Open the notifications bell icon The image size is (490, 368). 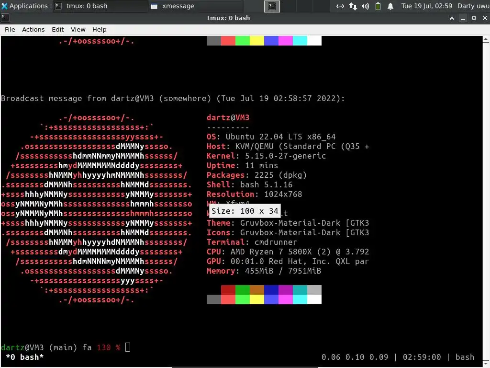point(390,6)
